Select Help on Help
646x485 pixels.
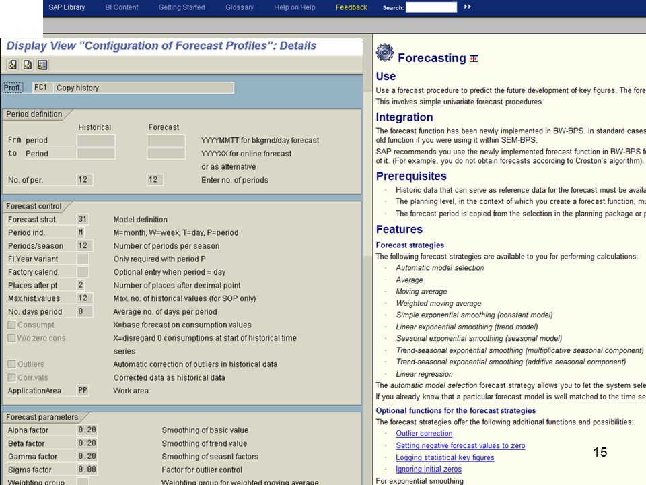pyautogui.click(x=295, y=7)
